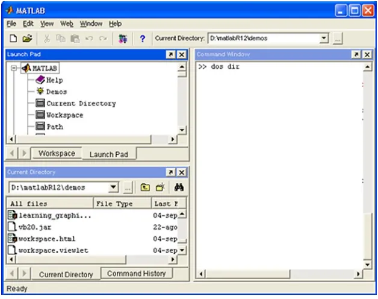Screen dimensions: 378x299
Task: Open the Help menu
Action: coord(115,24)
